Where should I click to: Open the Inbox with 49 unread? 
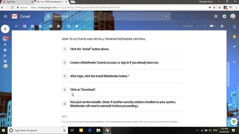(x=5, y=39)
